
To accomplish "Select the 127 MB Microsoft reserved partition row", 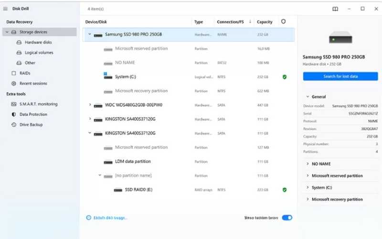I will 189,147.
